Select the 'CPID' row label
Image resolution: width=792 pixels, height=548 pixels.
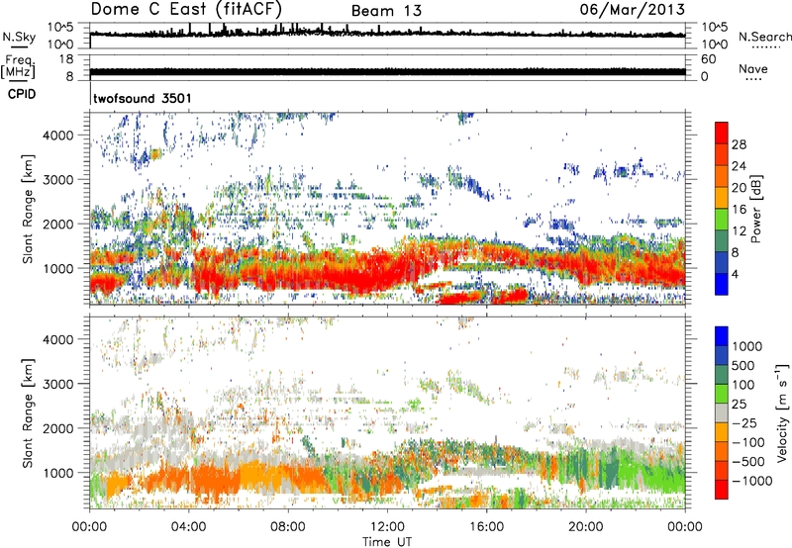click(x=22, y=94)
